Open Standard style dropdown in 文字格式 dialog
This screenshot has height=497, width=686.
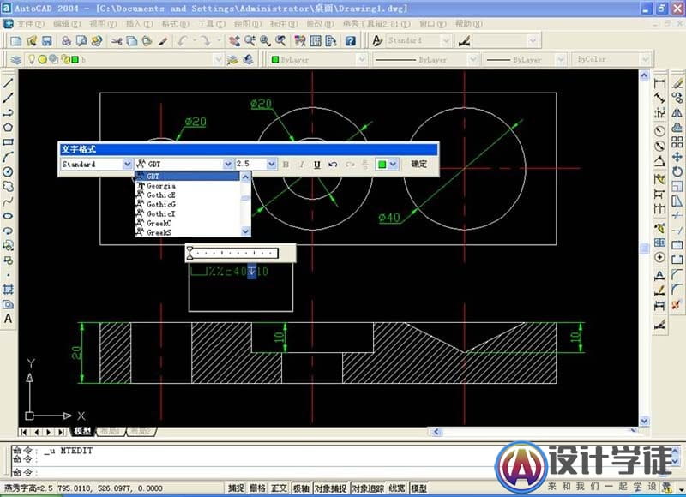[127, 164]
